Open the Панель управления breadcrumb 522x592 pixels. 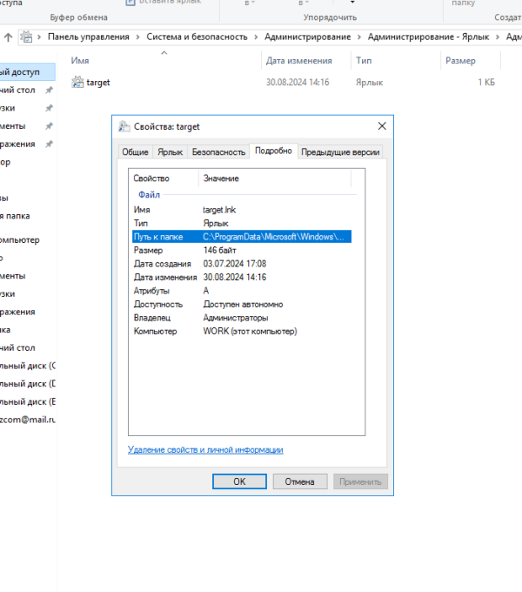point(88,37)
